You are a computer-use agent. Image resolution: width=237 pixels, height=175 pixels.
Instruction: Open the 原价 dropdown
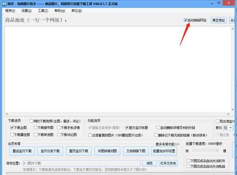coord(228,128)
